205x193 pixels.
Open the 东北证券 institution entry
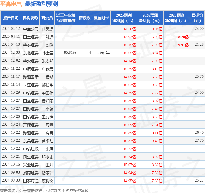coord(31,53)
